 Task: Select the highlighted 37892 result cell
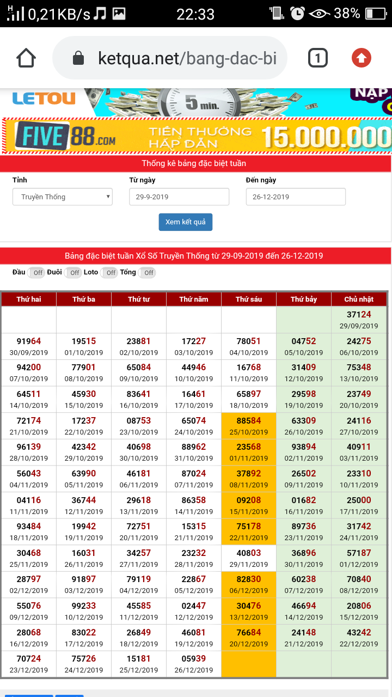[249, 479]
